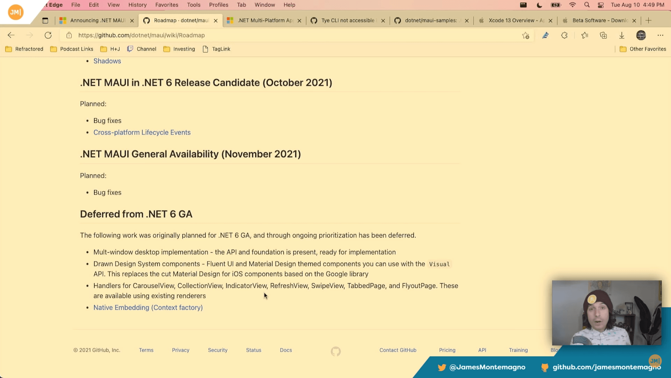Open the Pricing footer link

click(x=447, y=350)
